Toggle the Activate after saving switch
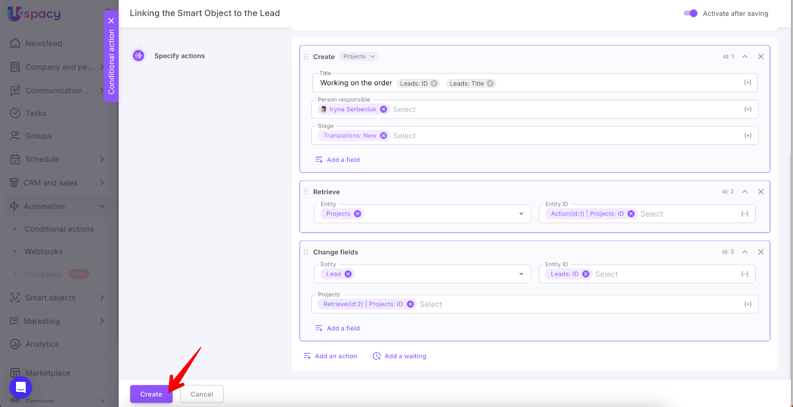 pos(690,13)
